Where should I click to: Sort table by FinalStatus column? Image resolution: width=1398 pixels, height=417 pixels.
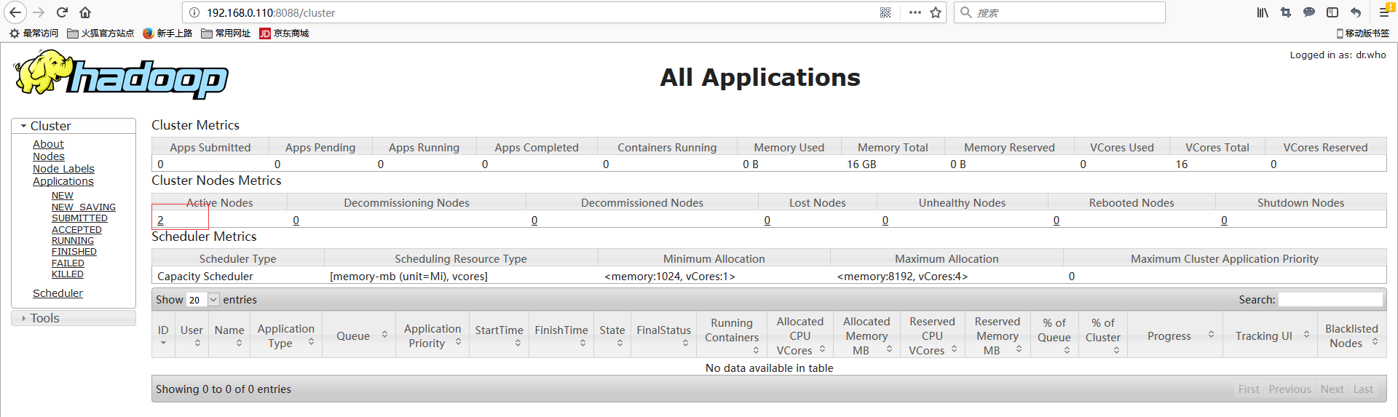[x=664, y=335]
